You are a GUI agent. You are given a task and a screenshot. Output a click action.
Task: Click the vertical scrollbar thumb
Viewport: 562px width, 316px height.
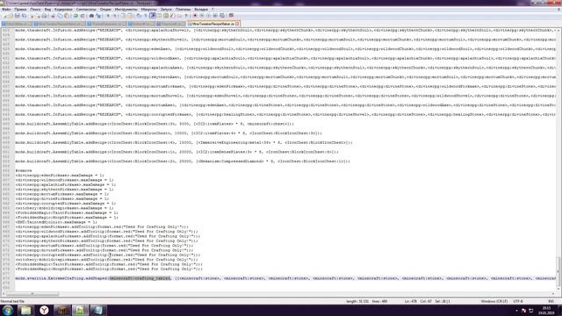[558, 271]
